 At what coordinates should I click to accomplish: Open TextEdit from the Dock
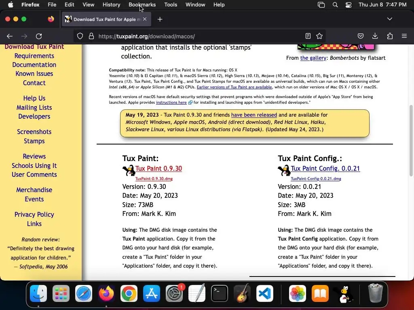197,293
